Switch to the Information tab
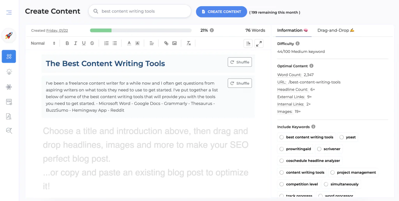Screen dimensions: 399x201 tap(292, 30)
